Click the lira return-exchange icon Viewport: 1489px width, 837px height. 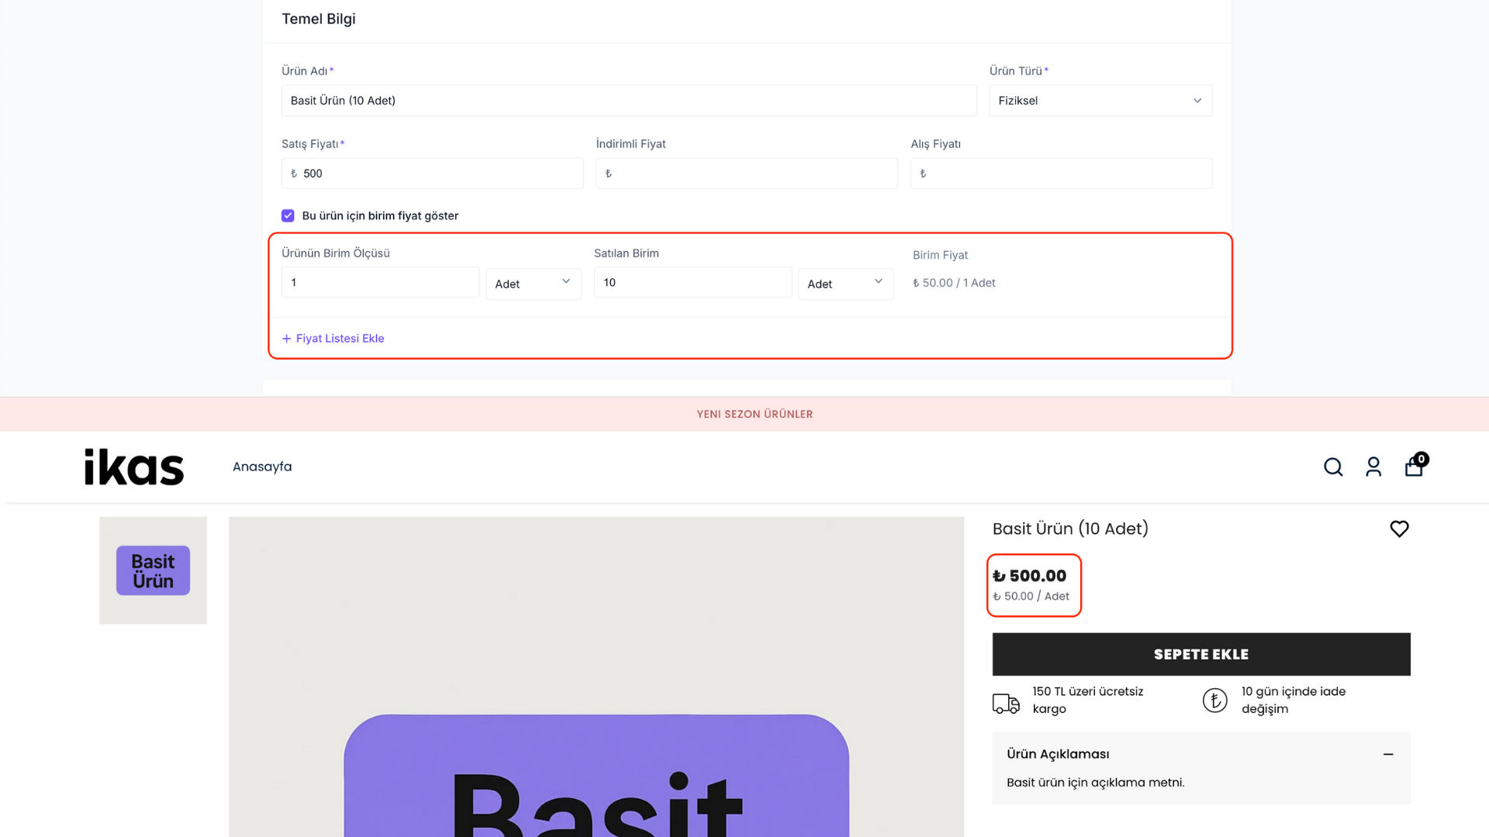pos(1214,701)
